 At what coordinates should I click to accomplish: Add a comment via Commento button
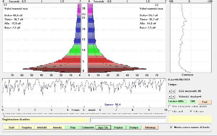click(x=88, y=127)
